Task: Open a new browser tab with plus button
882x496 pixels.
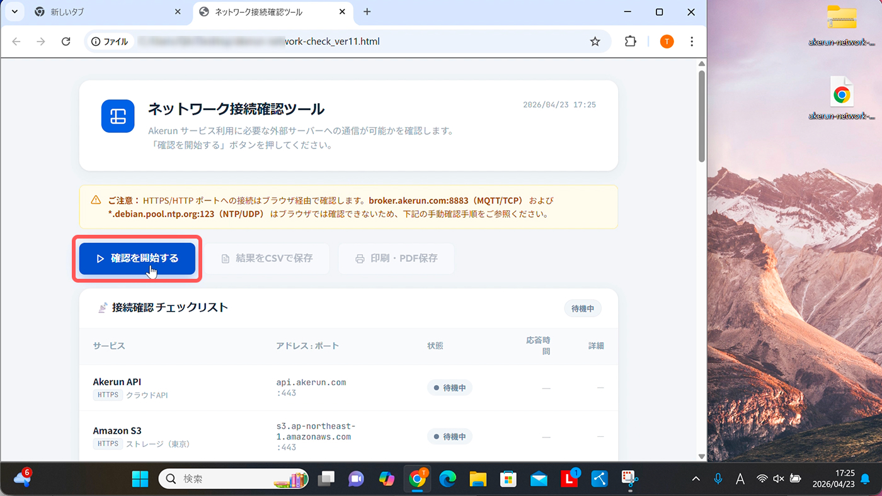Action: pos(367,12)
